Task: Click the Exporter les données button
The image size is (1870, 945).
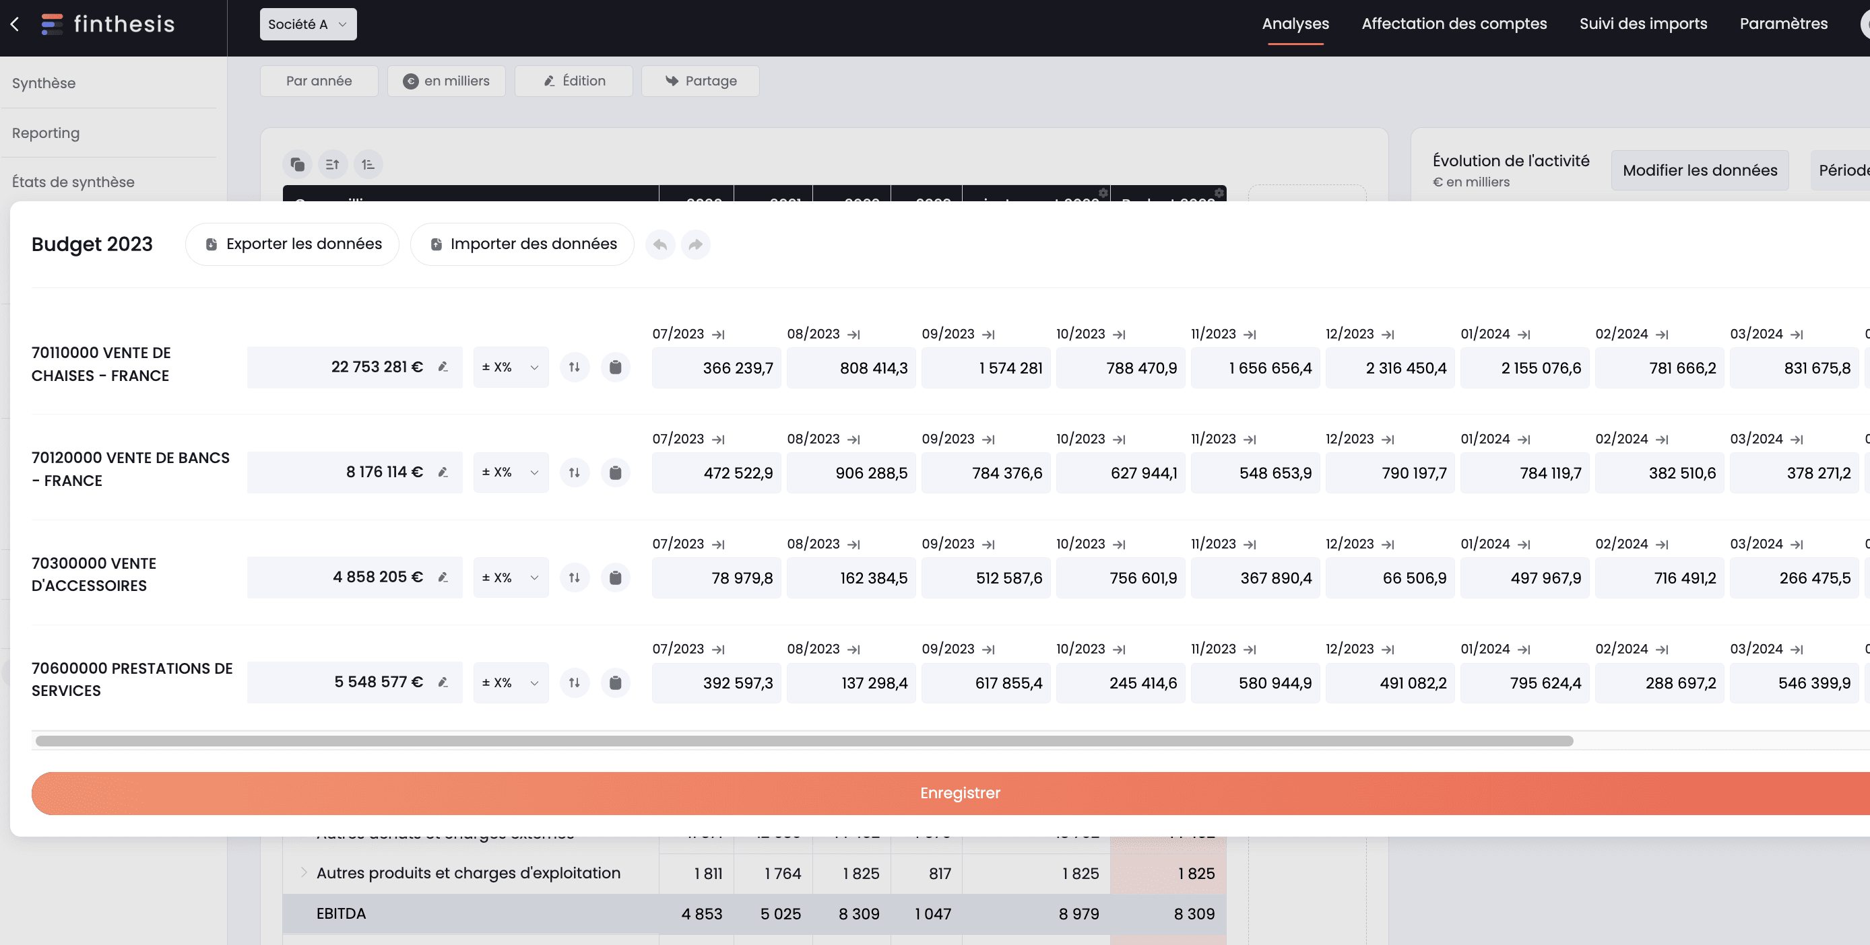Action: (293, 245)
